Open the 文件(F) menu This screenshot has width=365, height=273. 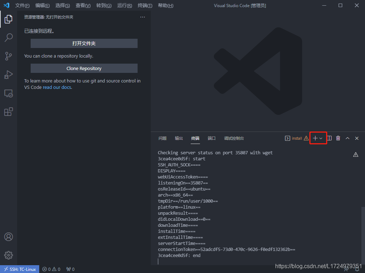click(x=22, y=6)
